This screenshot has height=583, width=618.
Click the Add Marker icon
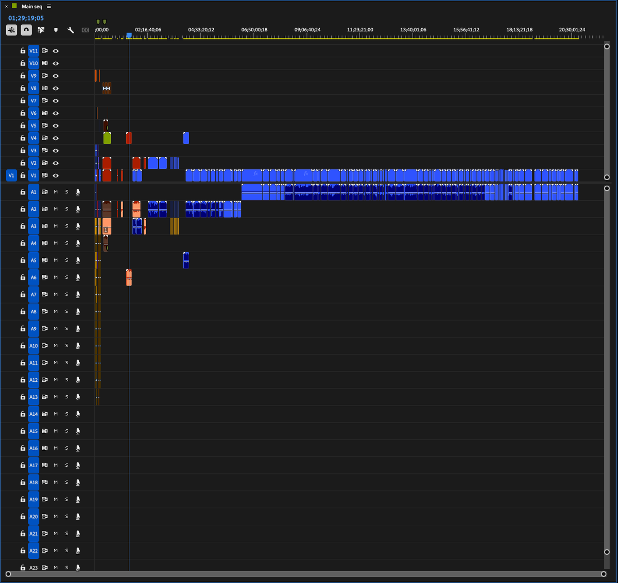click(56, 30)
